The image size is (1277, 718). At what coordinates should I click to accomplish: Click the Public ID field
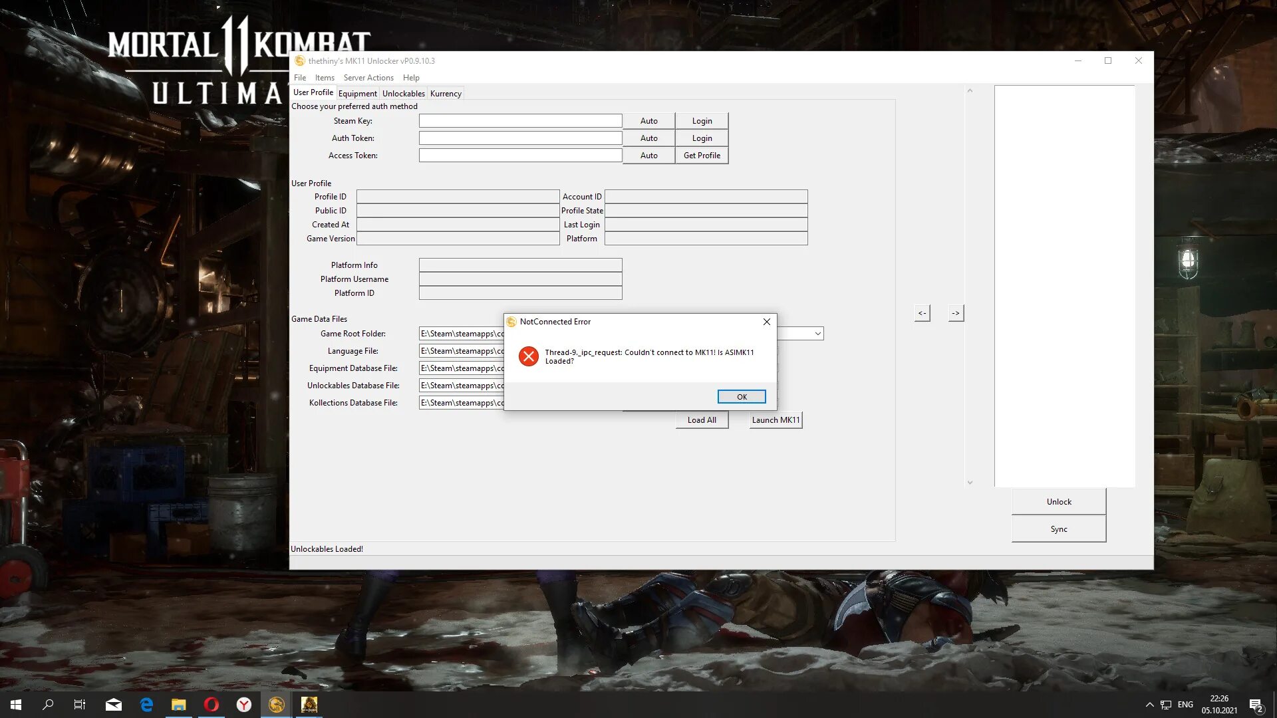click(458, 211)
